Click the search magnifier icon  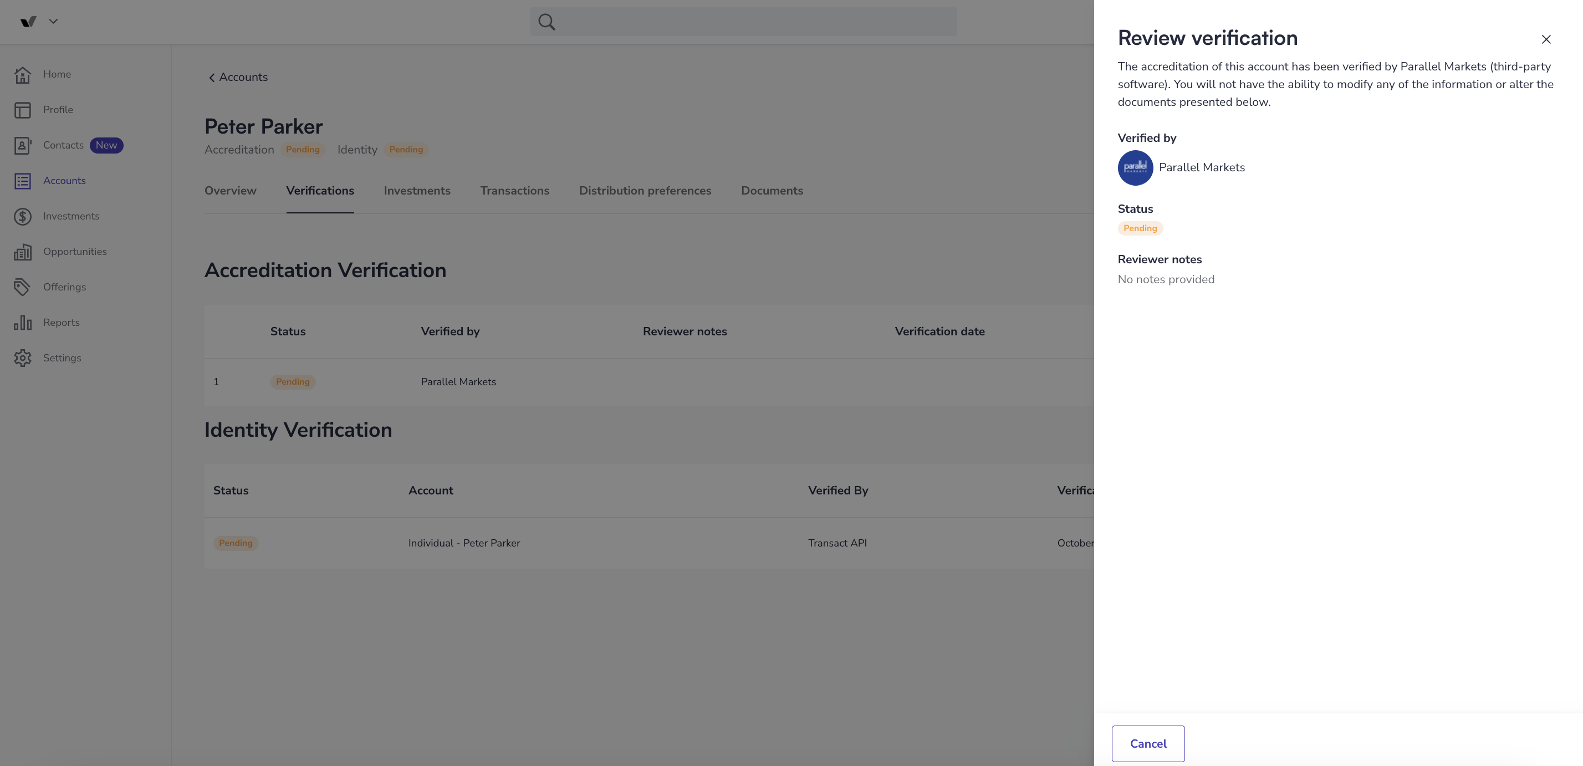tap(547, 22)
